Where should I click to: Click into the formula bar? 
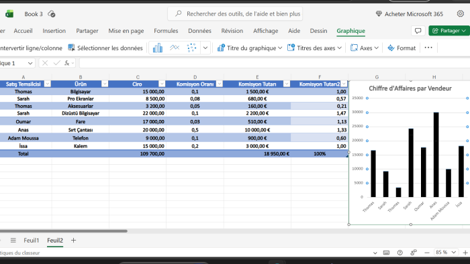pos(274,63)
